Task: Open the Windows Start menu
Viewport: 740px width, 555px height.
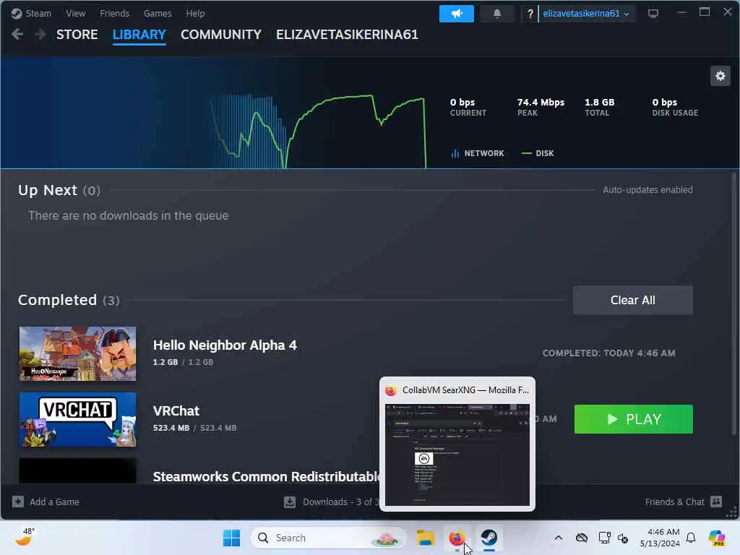Action: coord(231,538)
